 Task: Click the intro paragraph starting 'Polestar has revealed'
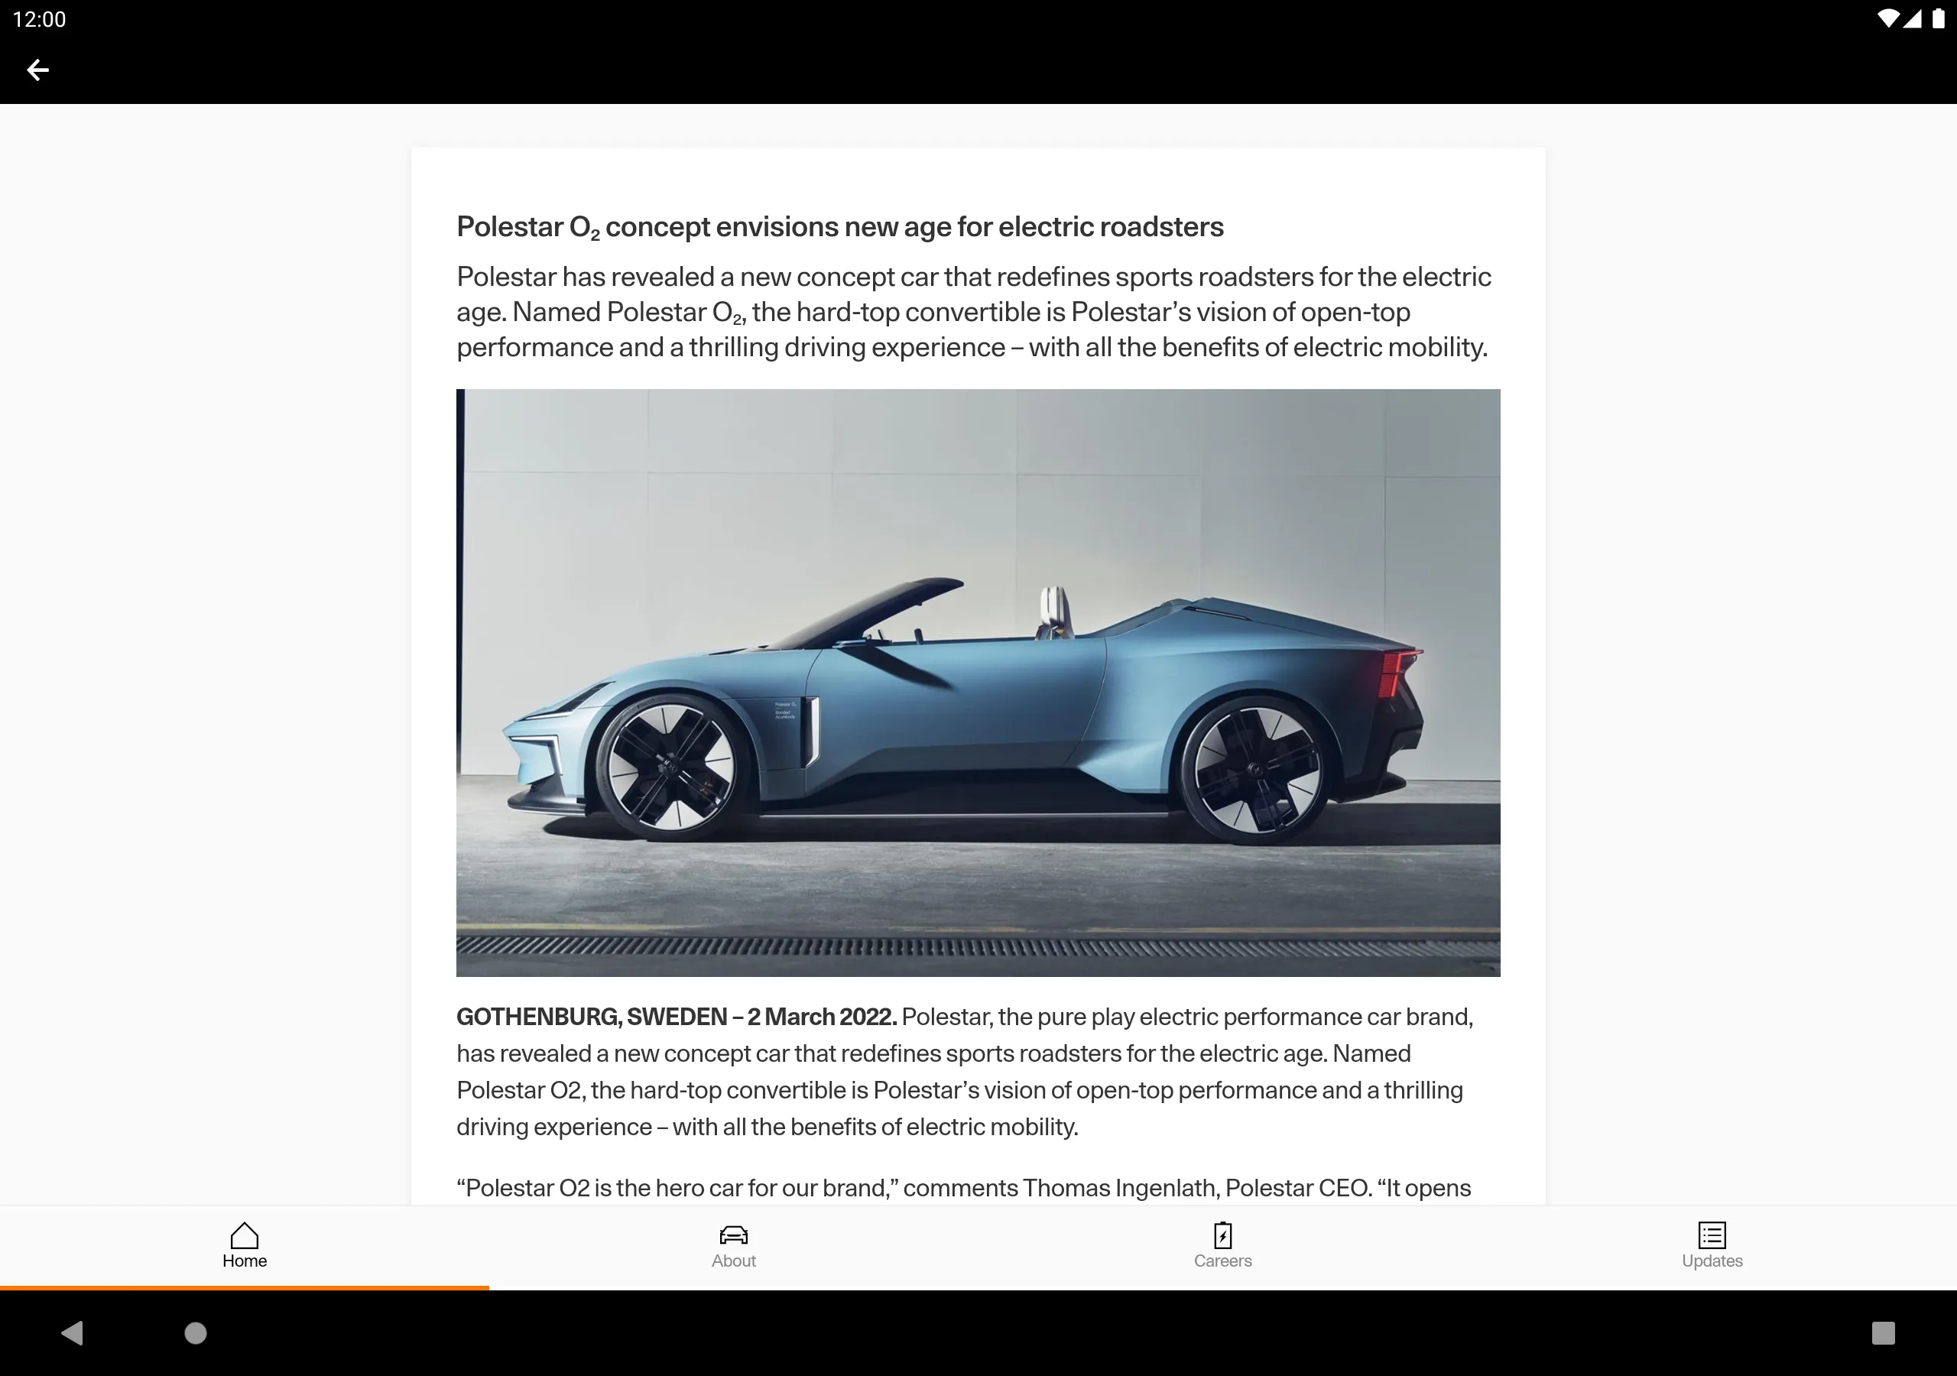coord(973,312)
